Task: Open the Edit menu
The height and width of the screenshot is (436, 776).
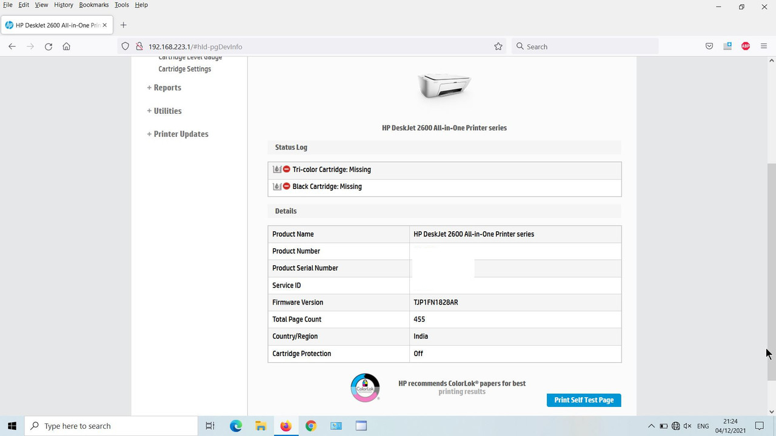Action: 24,5
